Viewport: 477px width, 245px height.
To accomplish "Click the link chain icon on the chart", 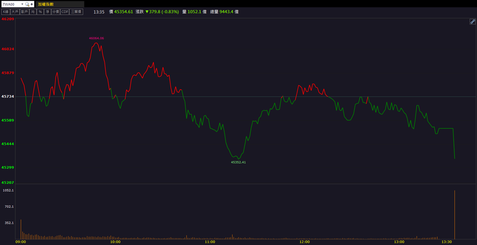I will tap(473, 22).
